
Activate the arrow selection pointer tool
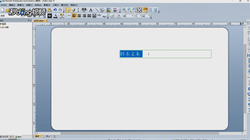68,10
